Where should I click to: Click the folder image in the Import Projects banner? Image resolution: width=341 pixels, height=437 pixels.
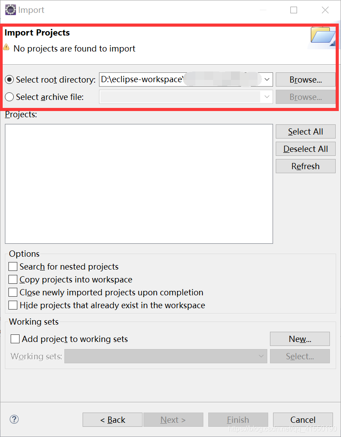[x=323, y=36]
